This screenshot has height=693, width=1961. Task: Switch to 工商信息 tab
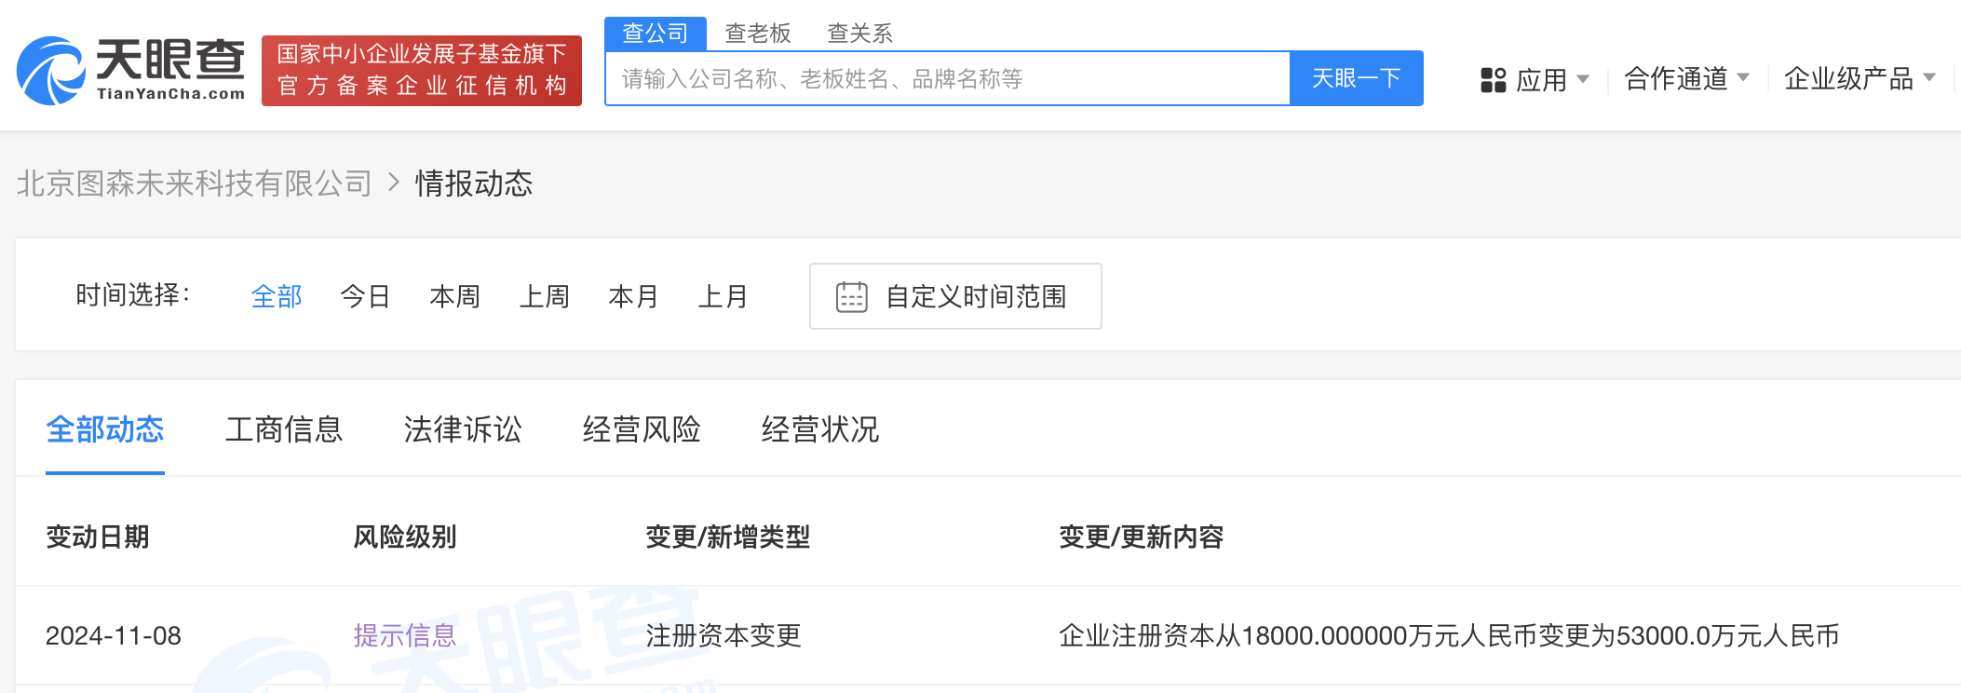pyautogui.click(x=284, y=429)
